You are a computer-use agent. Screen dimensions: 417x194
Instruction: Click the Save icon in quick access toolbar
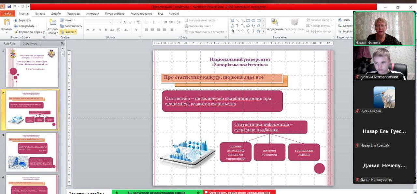click(9, 6)
